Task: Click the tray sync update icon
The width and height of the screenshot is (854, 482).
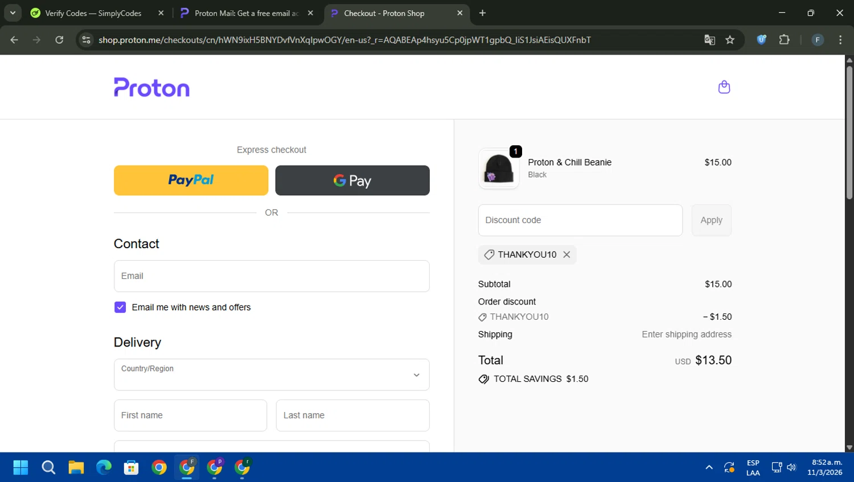Action: tap(729, 468)
